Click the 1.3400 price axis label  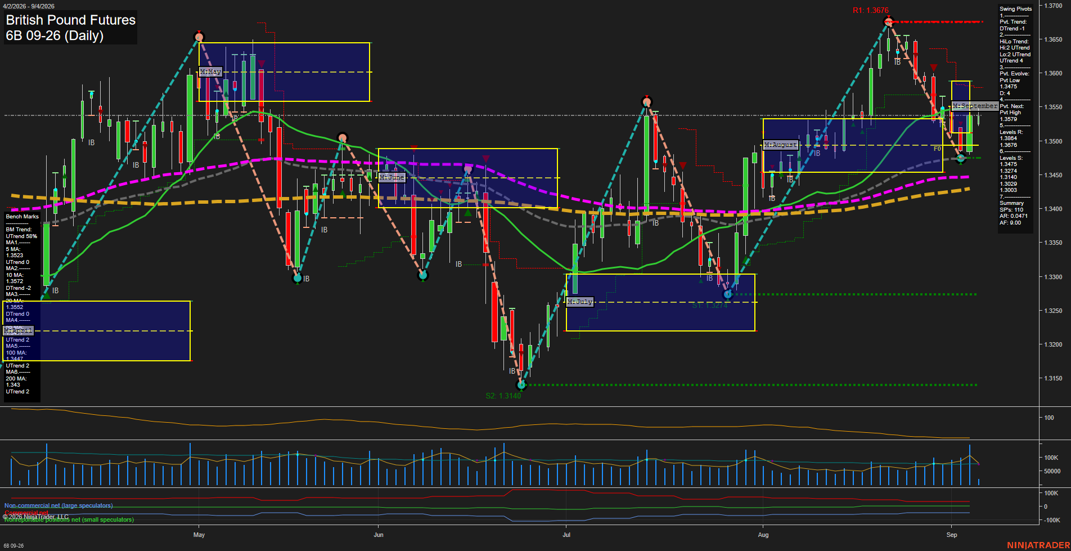pos(1053,209)
